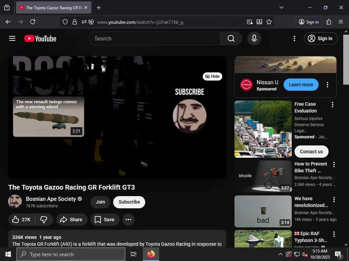This screenshot has width=349, height=261.
Task: Open Free Case Evaluation ad options
Action: point(333,105)
